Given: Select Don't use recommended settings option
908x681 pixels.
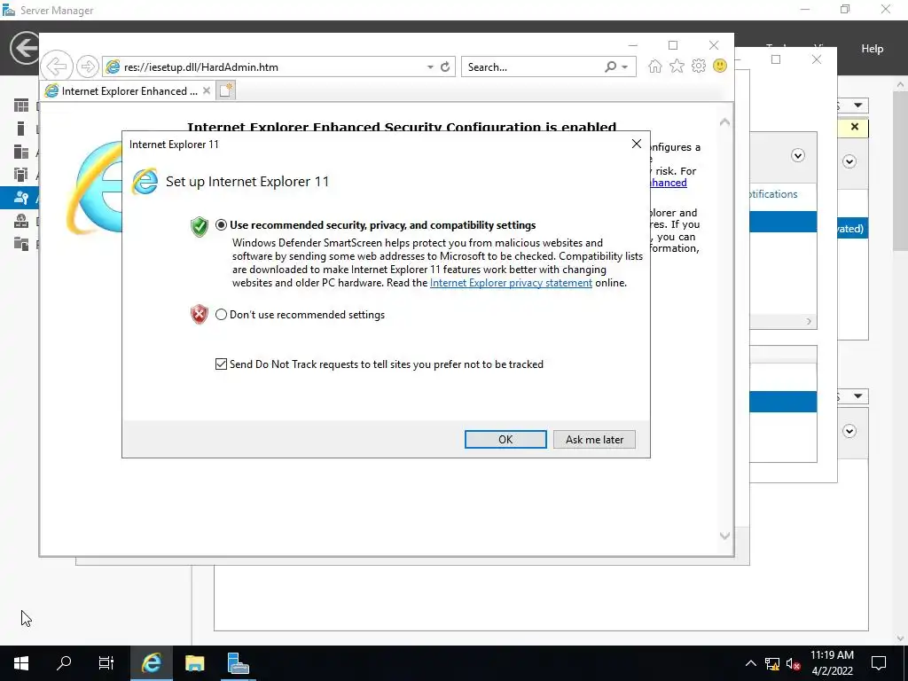Looking at the screenshot, I should pos(221,315).
